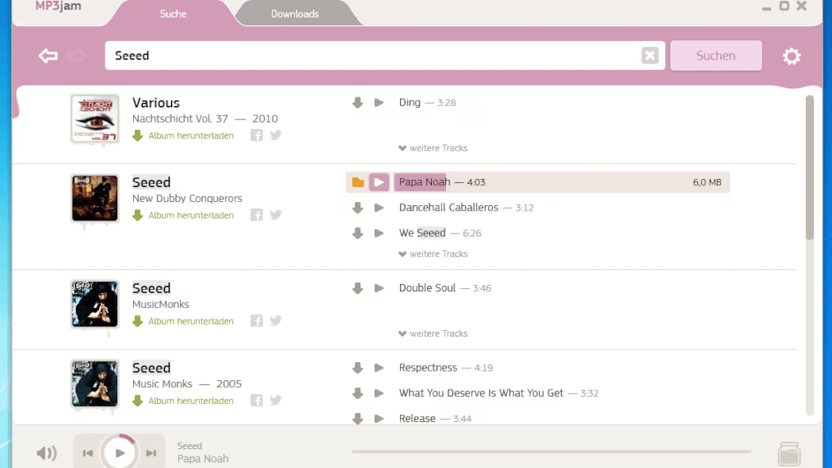
Task: Select the track title Double Soul
Action: pos(427,287)
